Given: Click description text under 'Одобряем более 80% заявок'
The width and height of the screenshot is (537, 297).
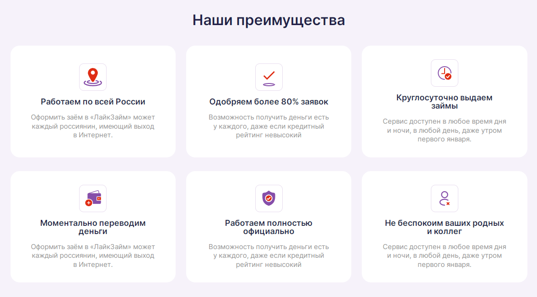Looking at the screenshot, I should [268, 126].
